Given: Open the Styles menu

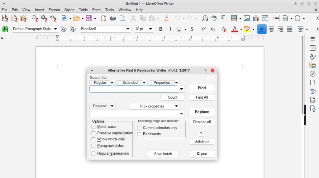Looking at the screenshot, I should pyautogui.click(x=69, y=10).
